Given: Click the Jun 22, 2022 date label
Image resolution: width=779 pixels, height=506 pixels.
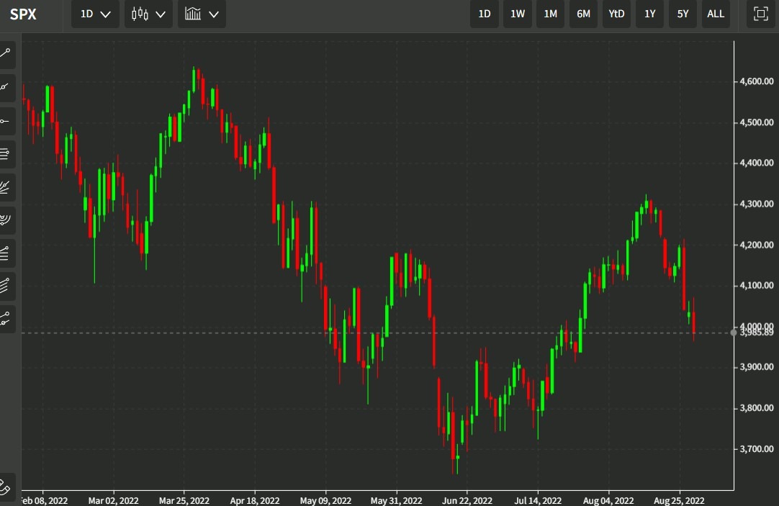Looking at the screenshot, I should click(467, 500).
